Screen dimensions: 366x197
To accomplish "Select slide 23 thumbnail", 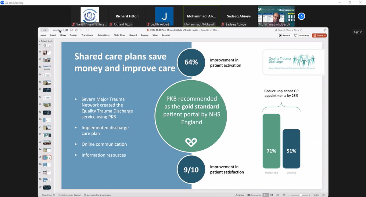I will coord(47,142).
